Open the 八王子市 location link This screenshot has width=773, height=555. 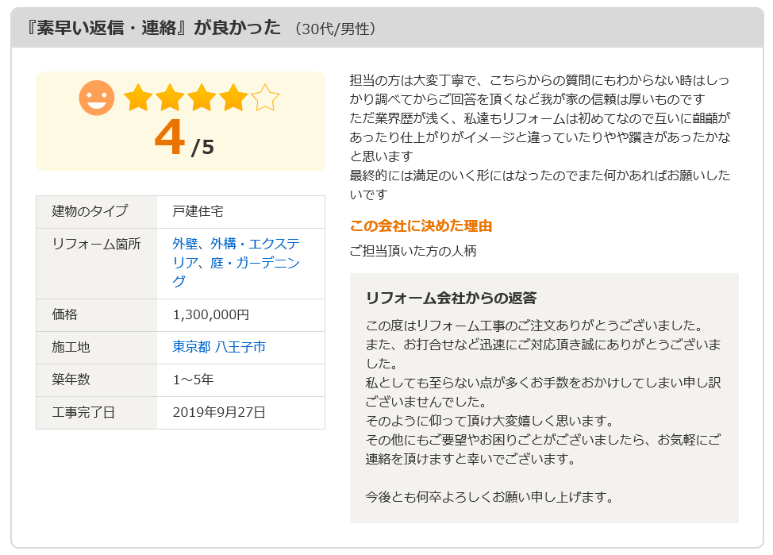(x=240, y=347)
